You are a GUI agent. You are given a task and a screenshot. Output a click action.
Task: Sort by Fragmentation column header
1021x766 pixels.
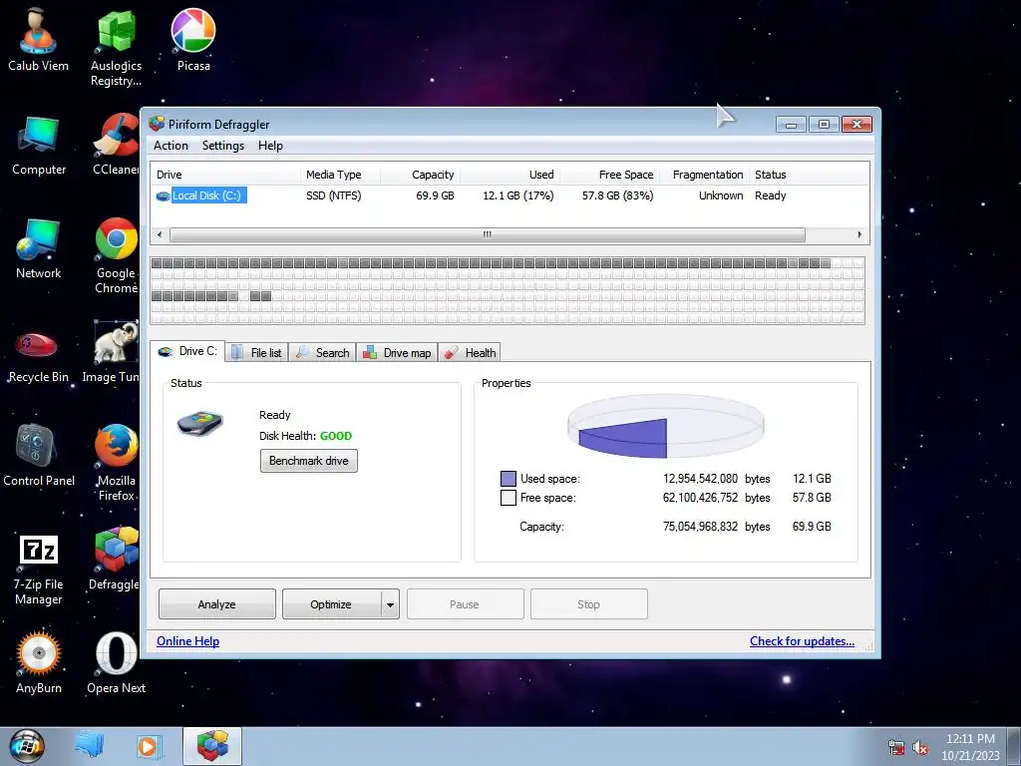tap(704, 175)
